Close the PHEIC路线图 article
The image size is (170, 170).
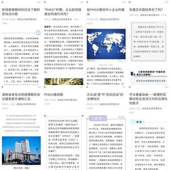click(45, 87)
